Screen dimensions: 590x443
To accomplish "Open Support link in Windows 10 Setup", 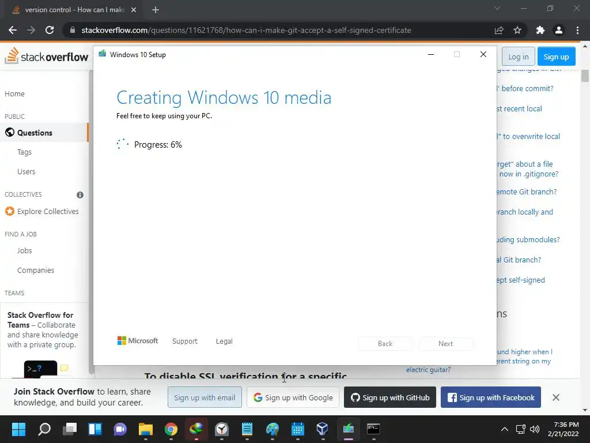I will coord(185,341).
